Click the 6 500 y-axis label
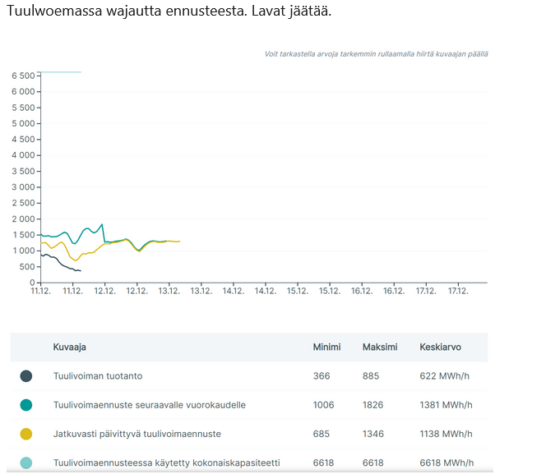560x474 pixels. coord(22,76)
